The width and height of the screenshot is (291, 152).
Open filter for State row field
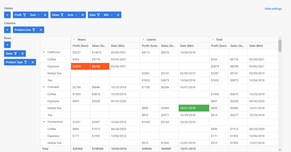pos(16,53)
